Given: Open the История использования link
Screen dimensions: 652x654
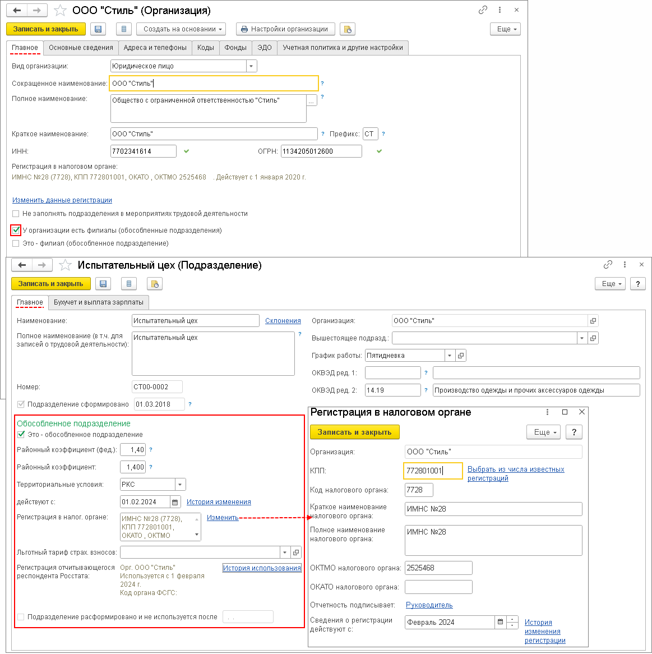Looking at the screenshot, I should pos(262,568).
